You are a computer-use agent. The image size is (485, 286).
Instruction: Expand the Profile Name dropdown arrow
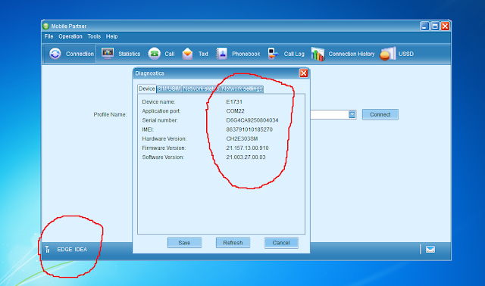pyautogui.click(x=352, y=114)
